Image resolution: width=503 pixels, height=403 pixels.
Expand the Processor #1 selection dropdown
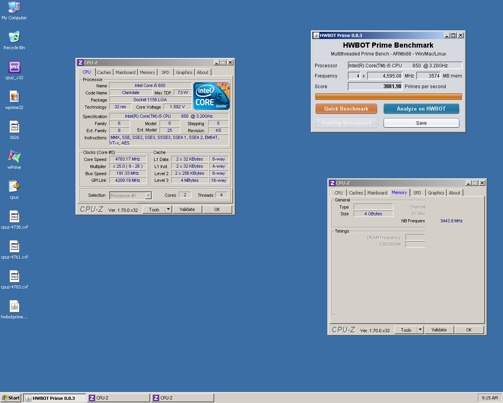tap(148, 196)
